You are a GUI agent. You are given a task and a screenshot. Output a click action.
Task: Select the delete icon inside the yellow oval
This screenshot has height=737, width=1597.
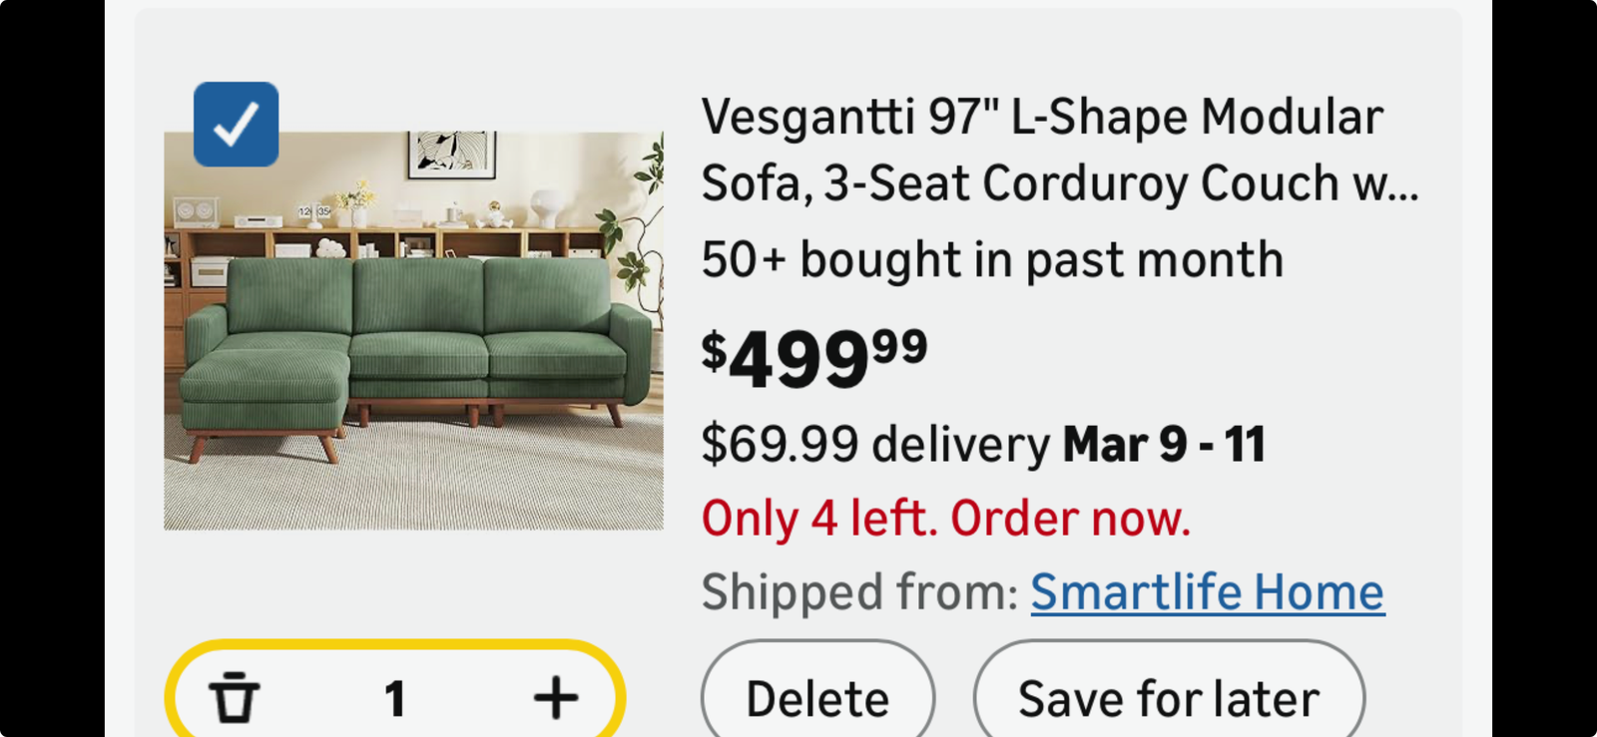[x=235, y=698]
